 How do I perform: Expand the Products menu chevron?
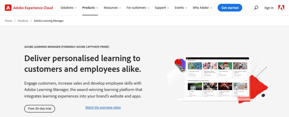pos(97,8)
